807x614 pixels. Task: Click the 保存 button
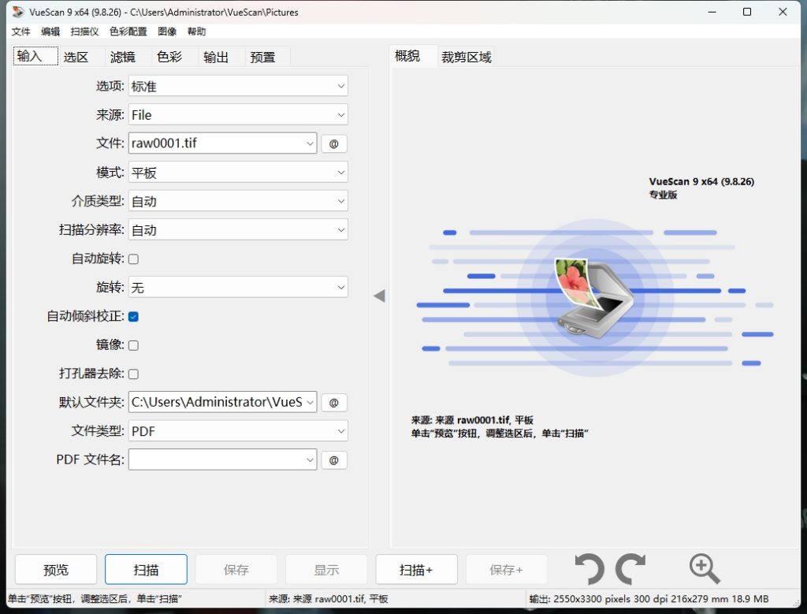236,569
